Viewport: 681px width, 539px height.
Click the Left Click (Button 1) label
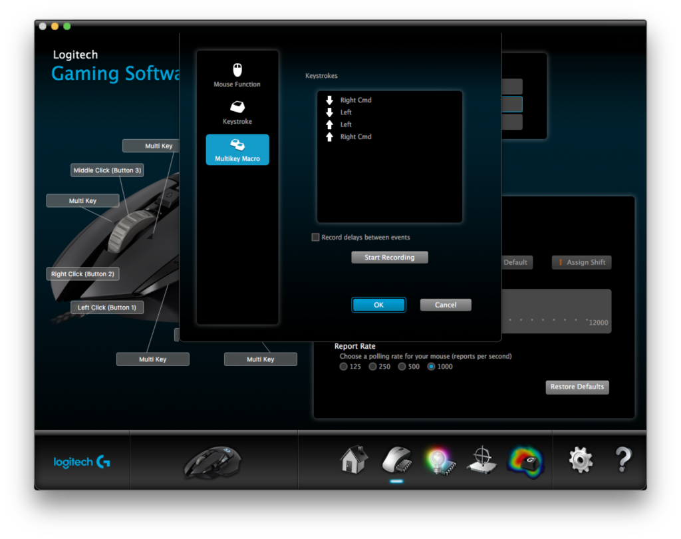tap(107, 307)
